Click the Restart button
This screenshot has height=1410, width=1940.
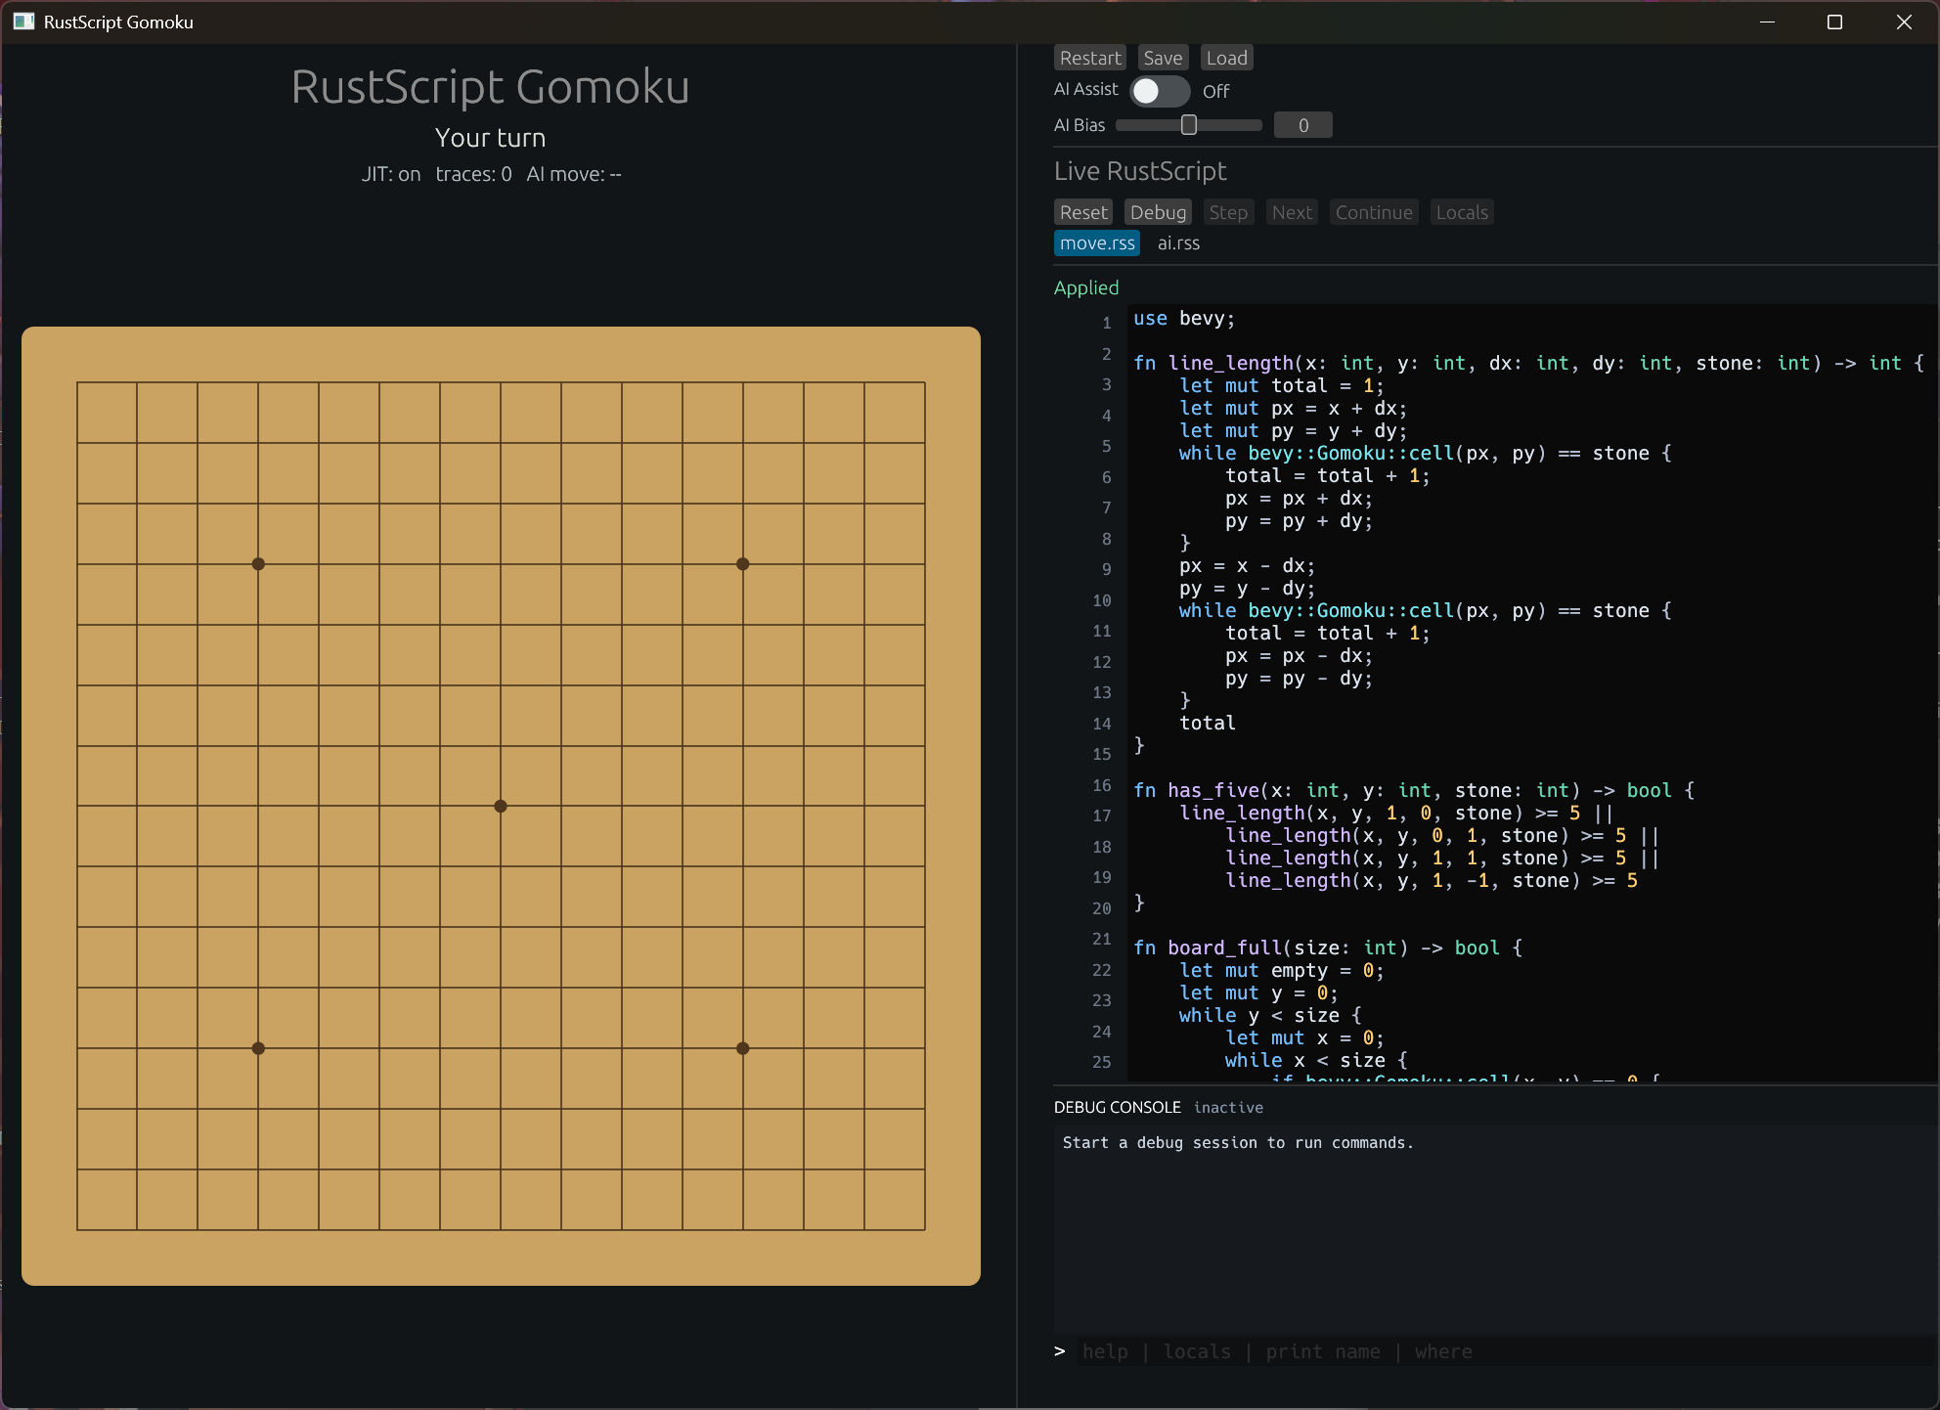click(1090, 58)
